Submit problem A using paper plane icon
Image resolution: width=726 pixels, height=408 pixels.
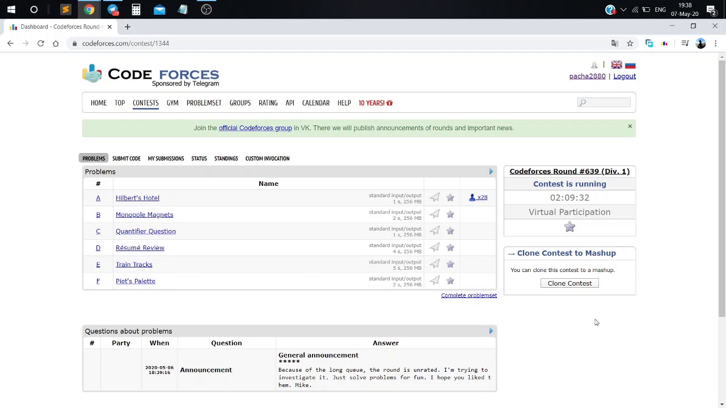click(434, 198)
